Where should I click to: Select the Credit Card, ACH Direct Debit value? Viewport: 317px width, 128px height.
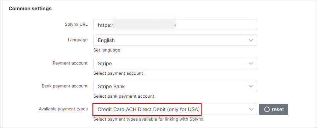tap(149, 109)
